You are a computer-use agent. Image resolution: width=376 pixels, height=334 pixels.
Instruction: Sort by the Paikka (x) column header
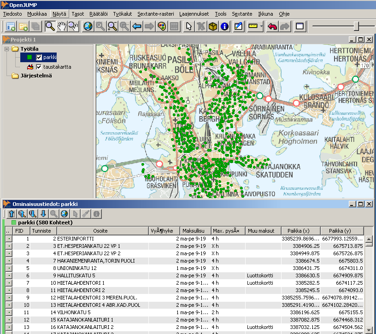(x=301, y=231)
